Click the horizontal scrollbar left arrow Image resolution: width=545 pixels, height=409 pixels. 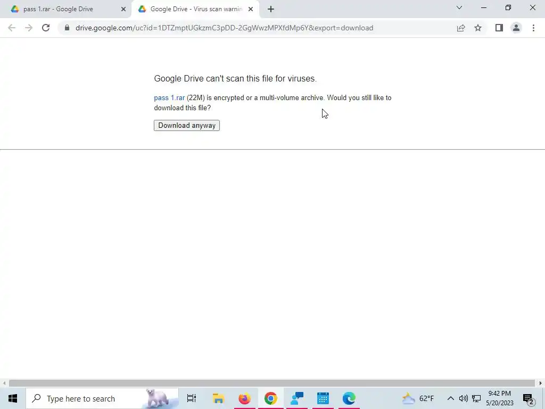click(x=4, y=383)
